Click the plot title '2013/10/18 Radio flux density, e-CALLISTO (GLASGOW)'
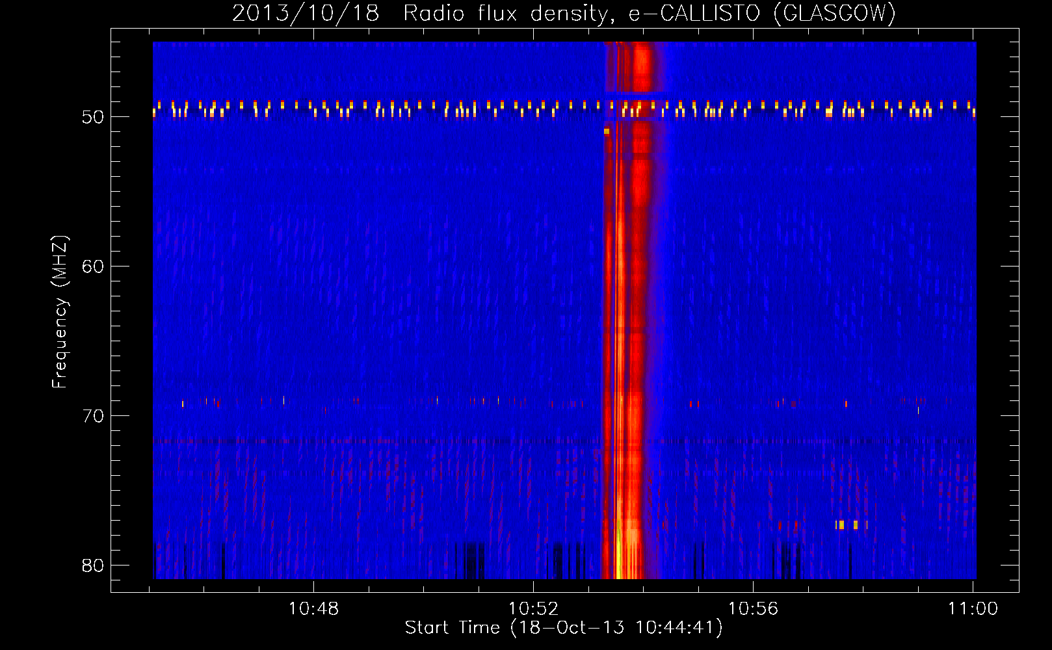The image size is (1052, 650). (564, 13)
